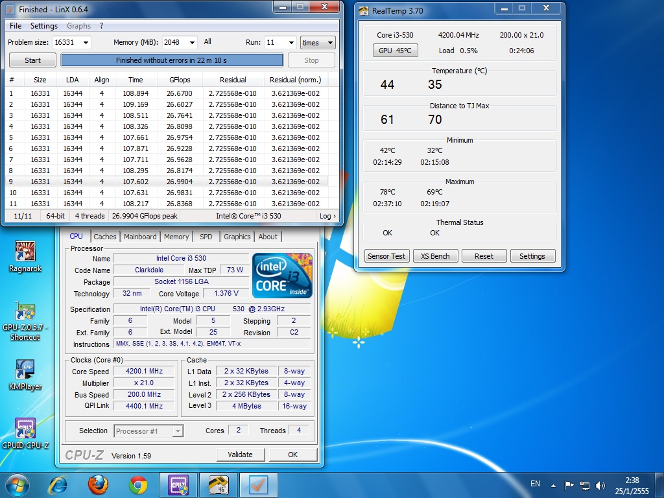Click the Internet Explorer taskbar icon
This screenshot has height=498, width=664.
tap(58, 484)
